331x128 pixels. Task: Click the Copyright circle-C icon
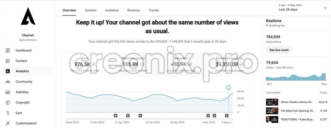pos(8,102)
